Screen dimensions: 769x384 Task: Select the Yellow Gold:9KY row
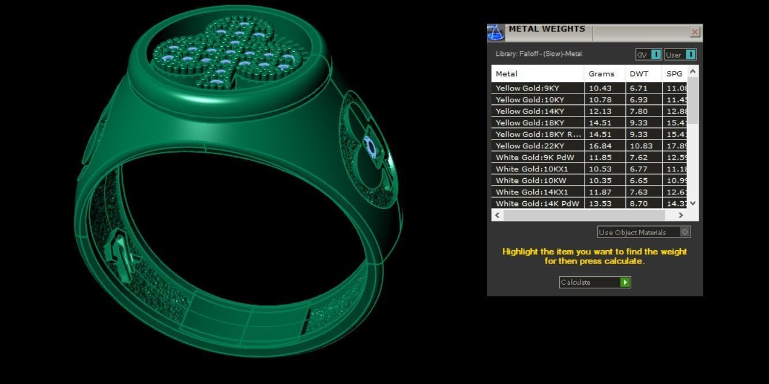coord(590,88)
